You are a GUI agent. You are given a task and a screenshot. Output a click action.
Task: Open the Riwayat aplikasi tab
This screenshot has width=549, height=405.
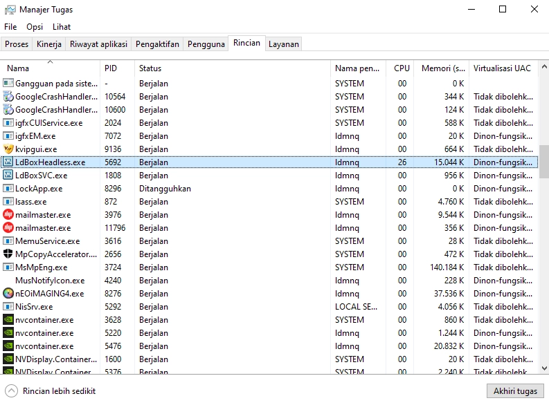pyautogui.click(x=98, y=44)
